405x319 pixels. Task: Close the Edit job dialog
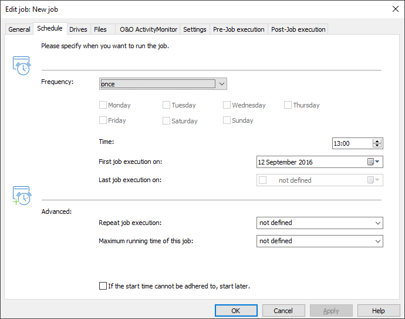pyautogui.click(x=394, y=9)
